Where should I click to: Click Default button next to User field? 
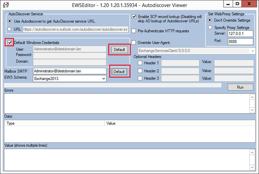[119, 50]
